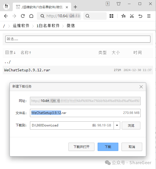Close the 新建下载任务 dialog
The width and height of the screenshot is (156, 169).
point(141,87)
